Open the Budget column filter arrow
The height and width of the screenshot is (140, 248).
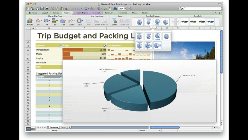105,46
